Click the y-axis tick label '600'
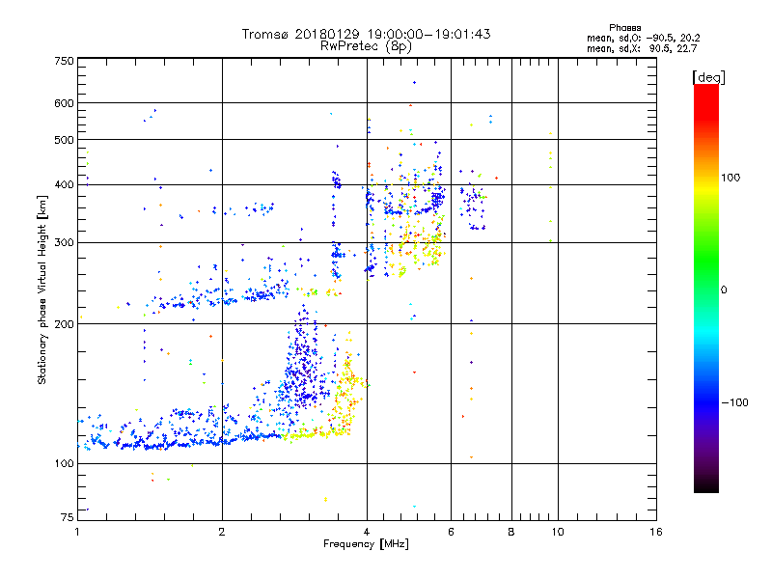This screenshot has width=772, height=579. click(x=64, y=103)
